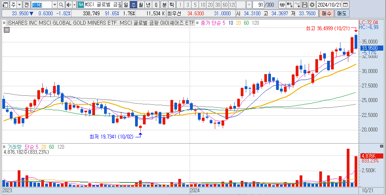The height and width of the screenshot is (195, 386).
Task: Choose the 5 interval button
Action: (x=195, y=4)
